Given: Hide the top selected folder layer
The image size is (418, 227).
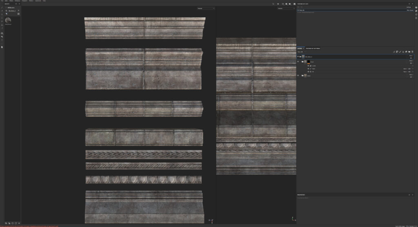Looking at the screenshot, I should tap(298, 56).
